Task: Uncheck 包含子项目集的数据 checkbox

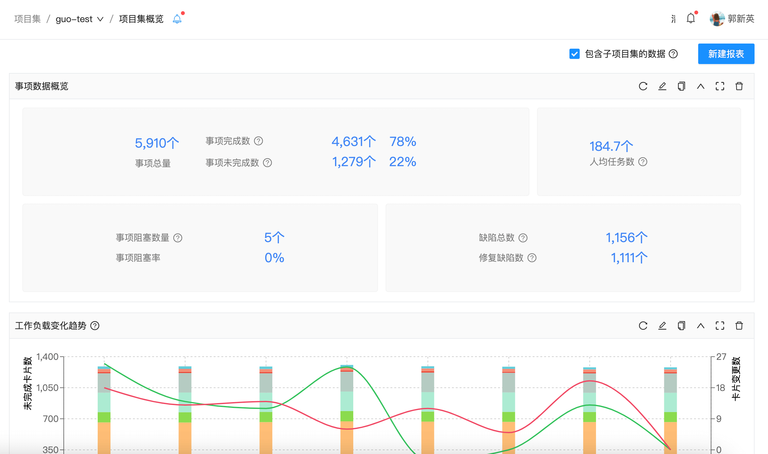Action: 574,54
